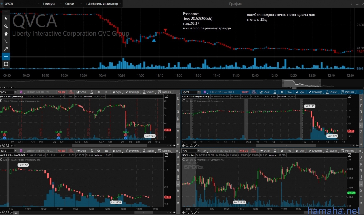Click the flask icon in SPY chart toolbar

click(275, 151)
